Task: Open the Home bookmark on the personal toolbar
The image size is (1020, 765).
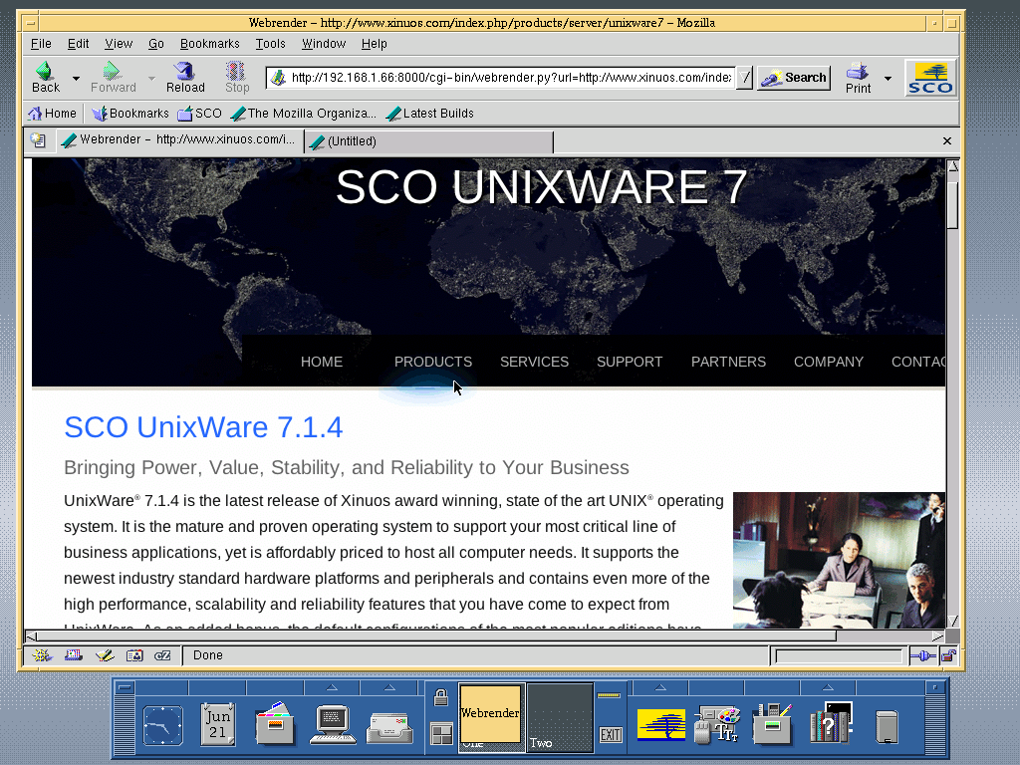Action: (52, 114)
